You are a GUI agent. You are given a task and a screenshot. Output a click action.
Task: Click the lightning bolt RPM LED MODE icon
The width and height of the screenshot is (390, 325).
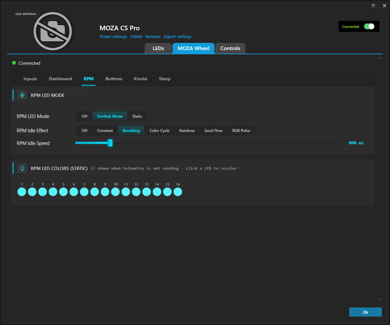pyautogui.click(x=22, y=95)
